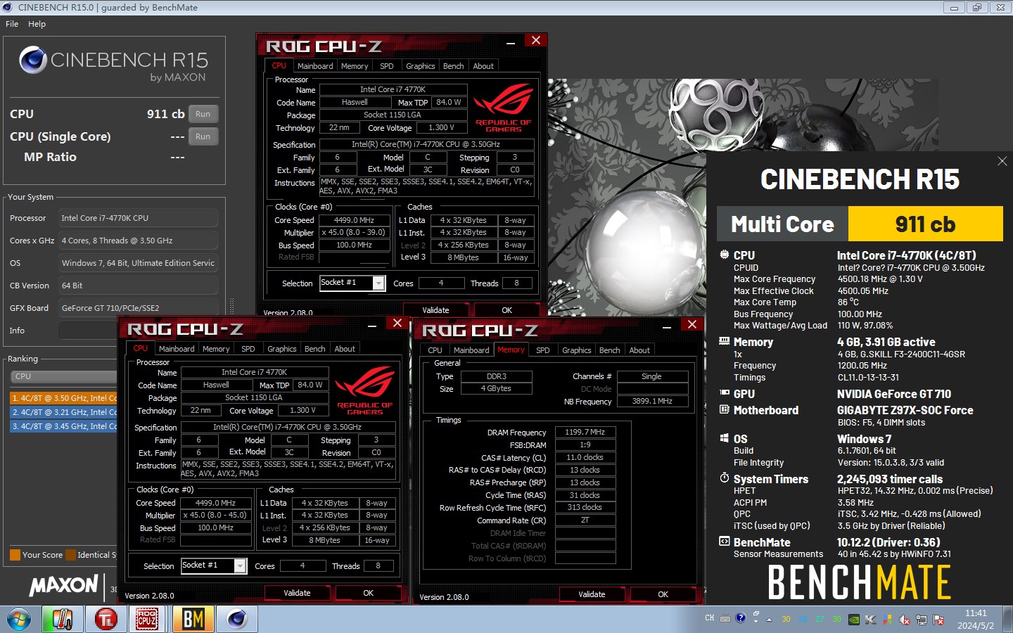1013x633 pixels.
Task: Minimize the CPU-Z Memory window
Action: coord(667,325)
